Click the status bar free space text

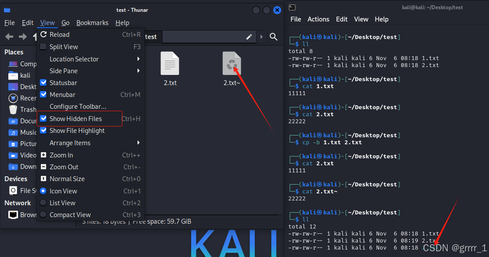162,221
